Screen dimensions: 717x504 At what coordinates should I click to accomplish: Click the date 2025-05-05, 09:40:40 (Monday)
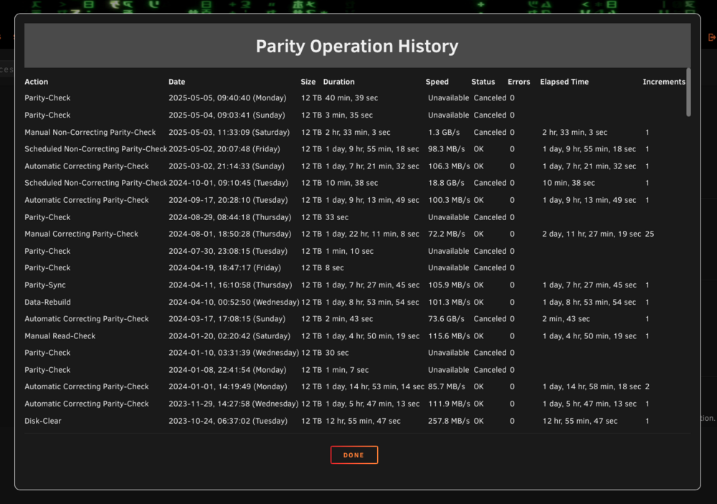click(x=227, y=98)
